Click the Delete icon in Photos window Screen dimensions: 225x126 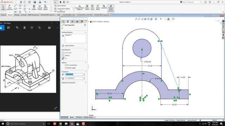click(25, 28)
